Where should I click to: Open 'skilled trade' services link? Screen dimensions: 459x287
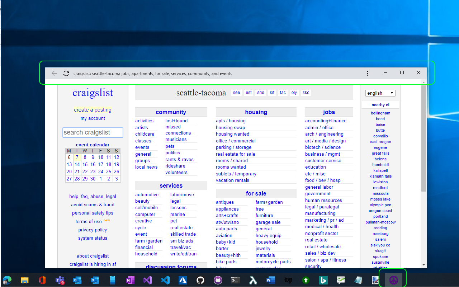pos(183,234)
